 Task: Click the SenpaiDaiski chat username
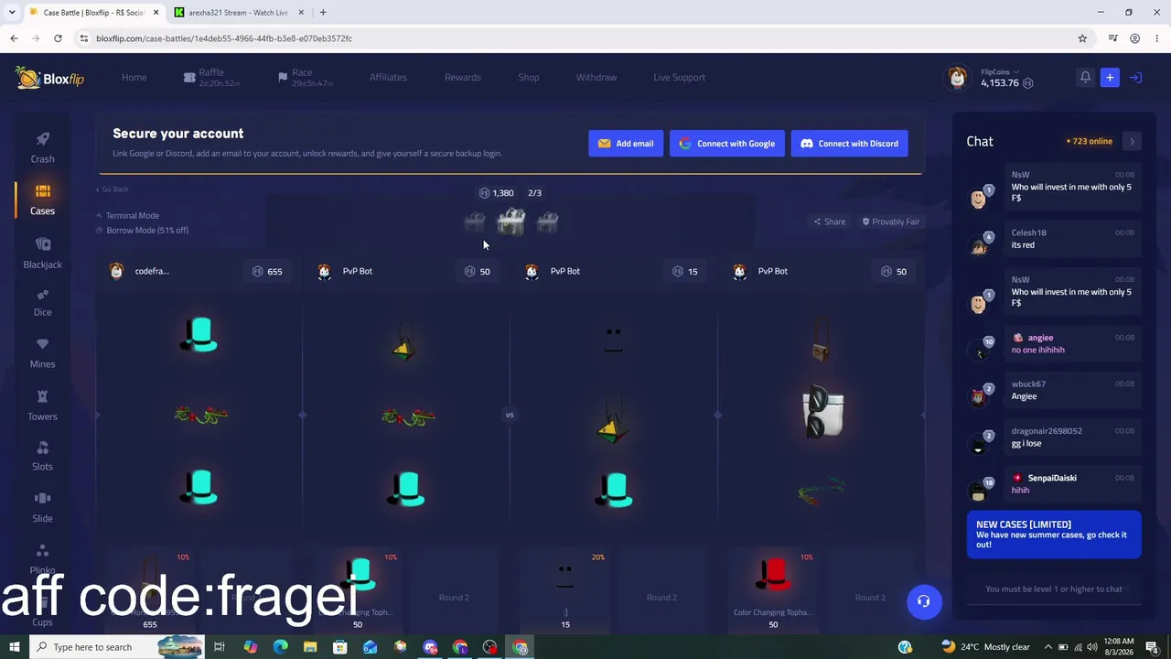pyautogui.click(x=1052, y=478)
